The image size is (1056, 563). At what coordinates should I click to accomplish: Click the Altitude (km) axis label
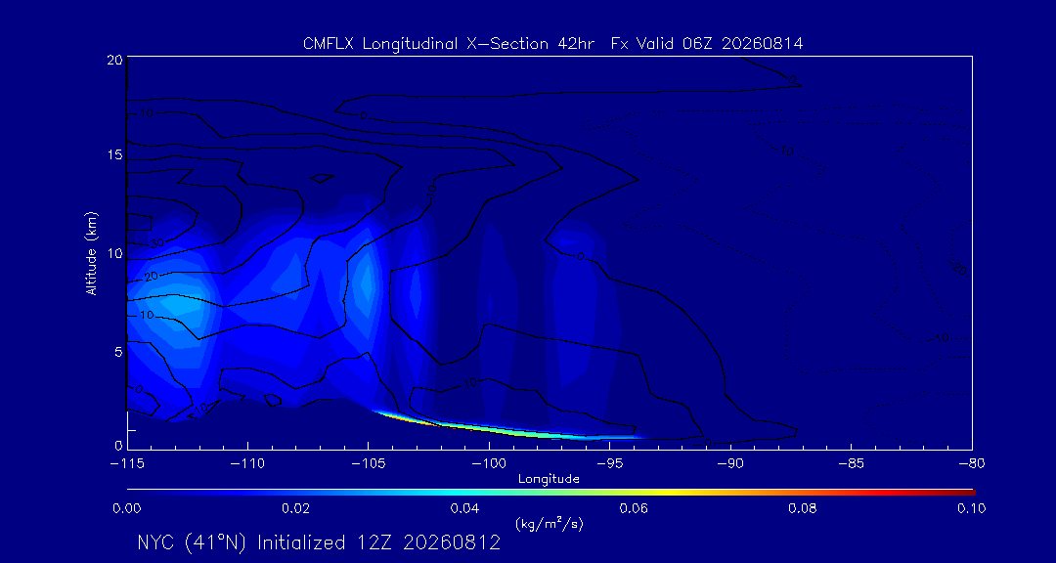92,252
